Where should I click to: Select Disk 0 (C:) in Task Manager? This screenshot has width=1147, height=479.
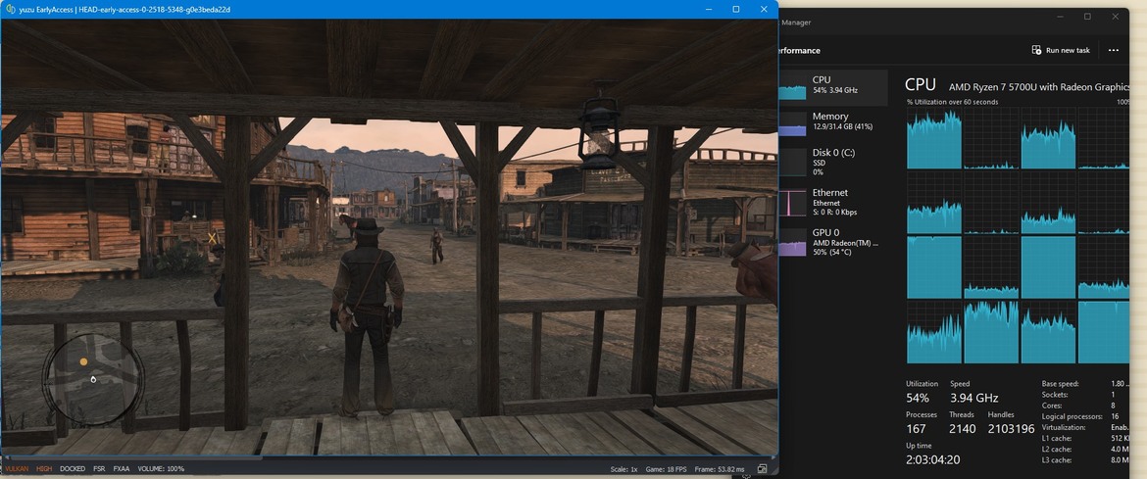click(833, 163)
